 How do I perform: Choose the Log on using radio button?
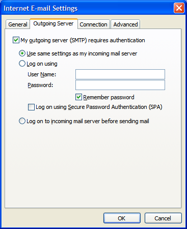22,64
